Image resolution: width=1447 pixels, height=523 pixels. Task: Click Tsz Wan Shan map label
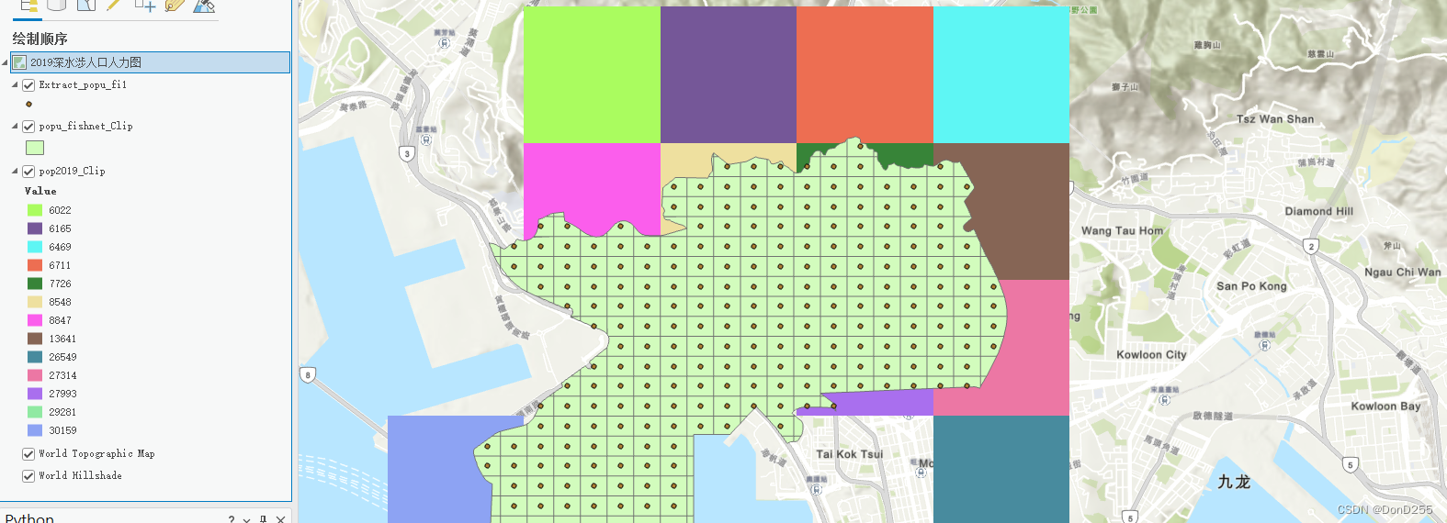point(1275,119)
